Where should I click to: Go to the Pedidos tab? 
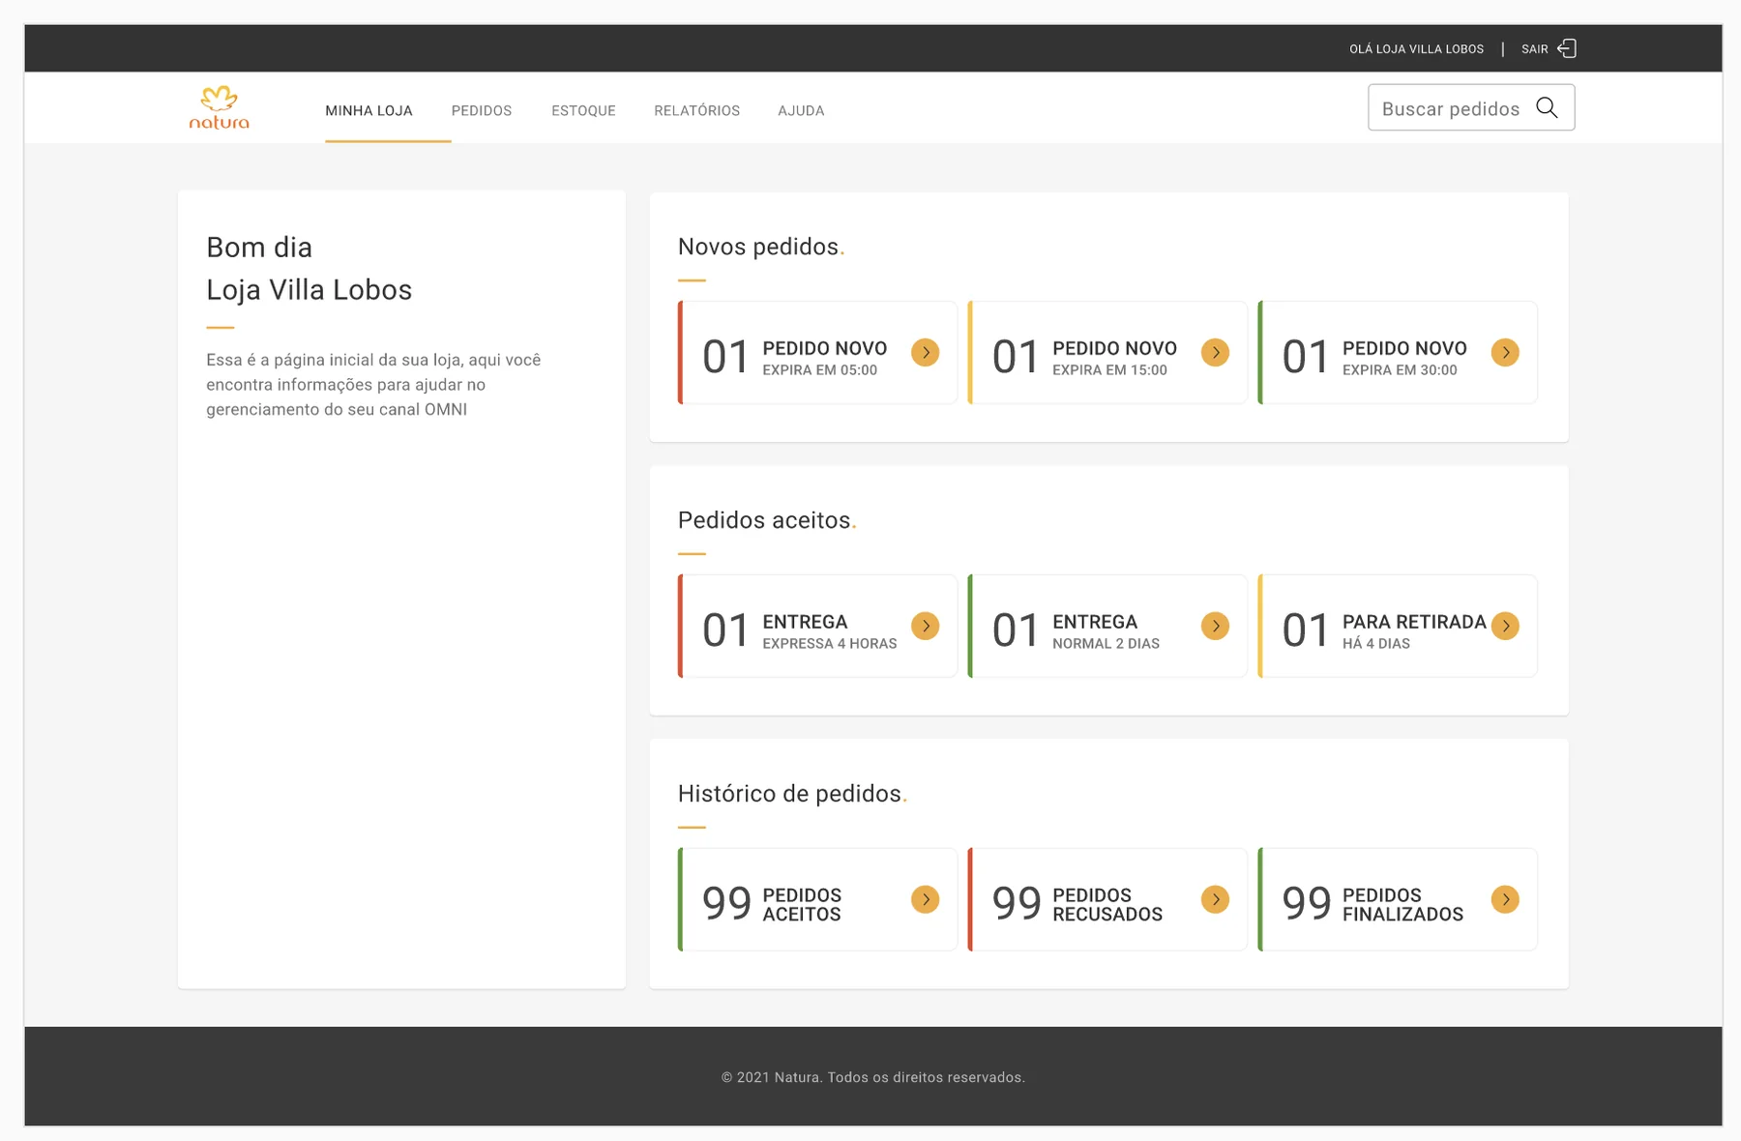pyautogui.click(x=482, y=110)
